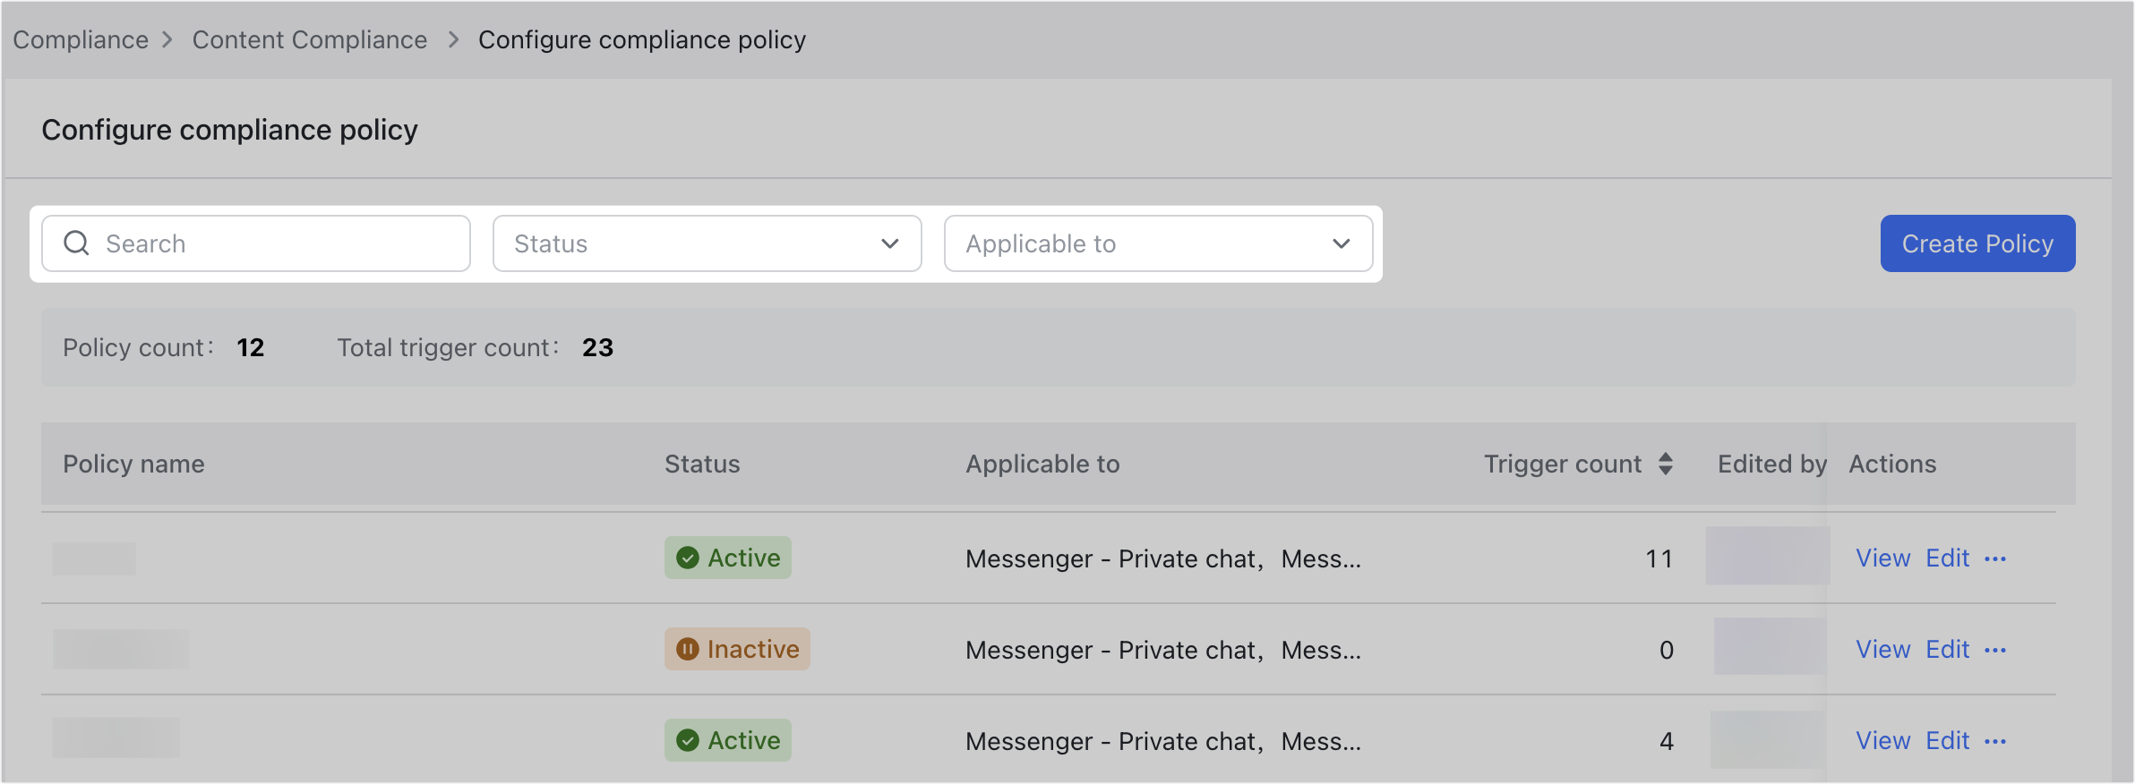Screen dimensions: 2135x784
Task: Click the trigger count 0 cell
Action: [1667, 650]
